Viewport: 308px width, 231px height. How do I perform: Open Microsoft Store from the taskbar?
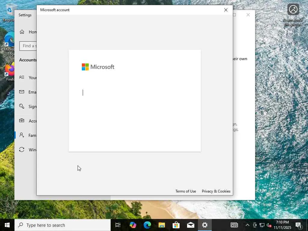click(176, 225)
